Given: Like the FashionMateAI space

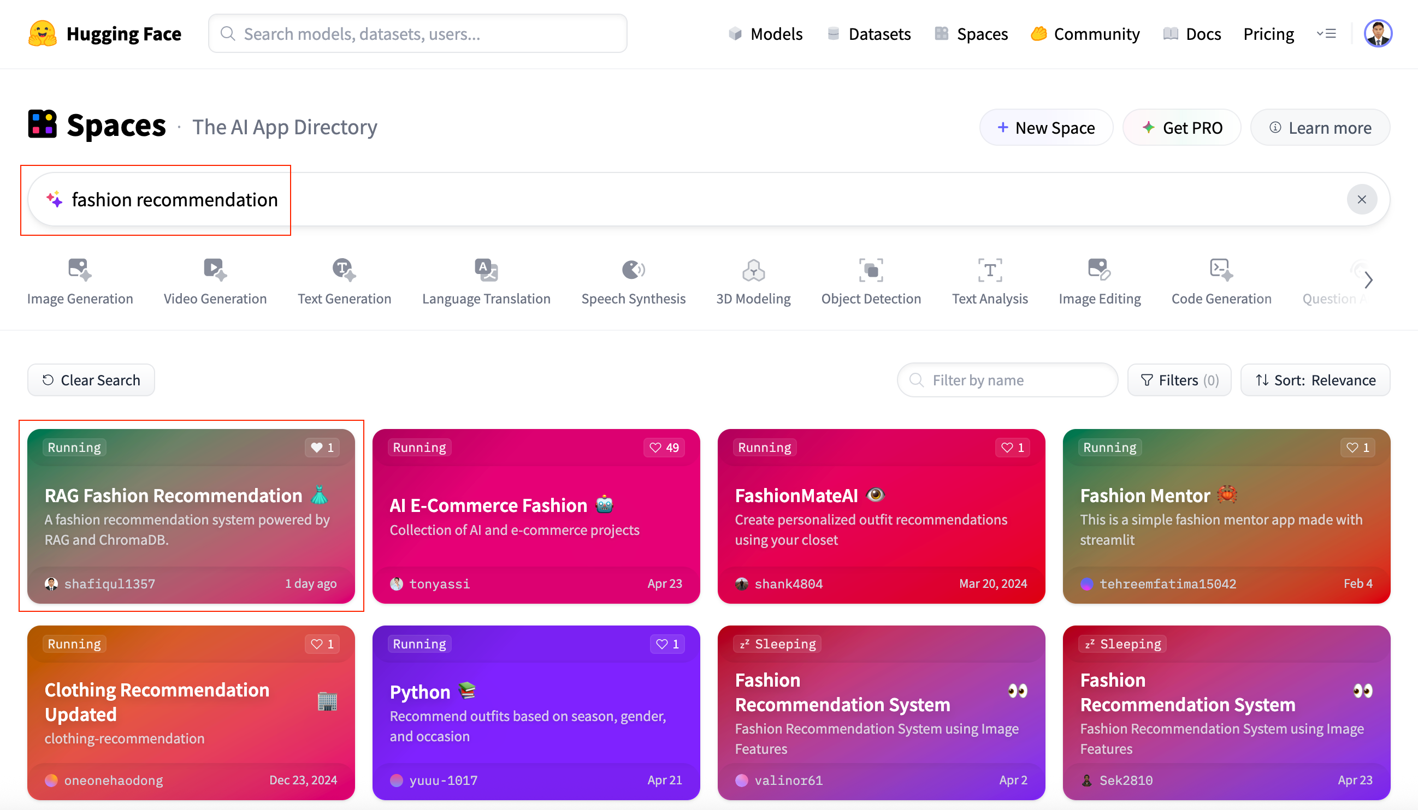Looking at the screenshot, I should click(1013, 448).
